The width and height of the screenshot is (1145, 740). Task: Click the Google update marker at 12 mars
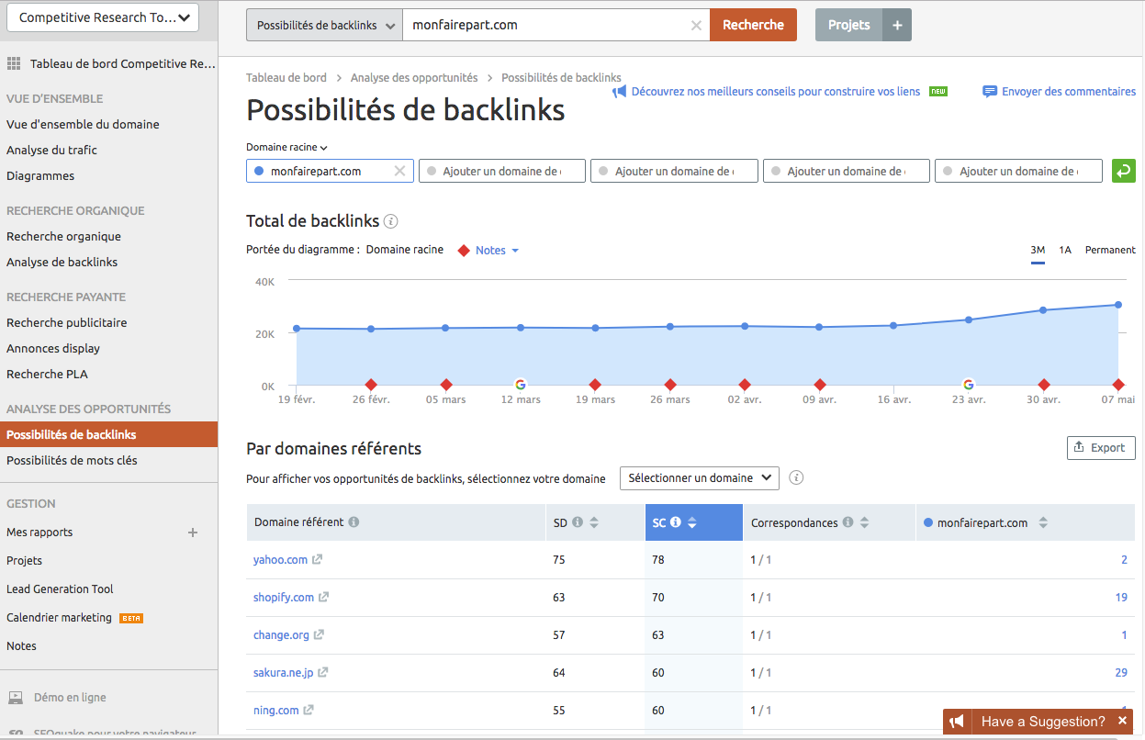pos(521,385)
